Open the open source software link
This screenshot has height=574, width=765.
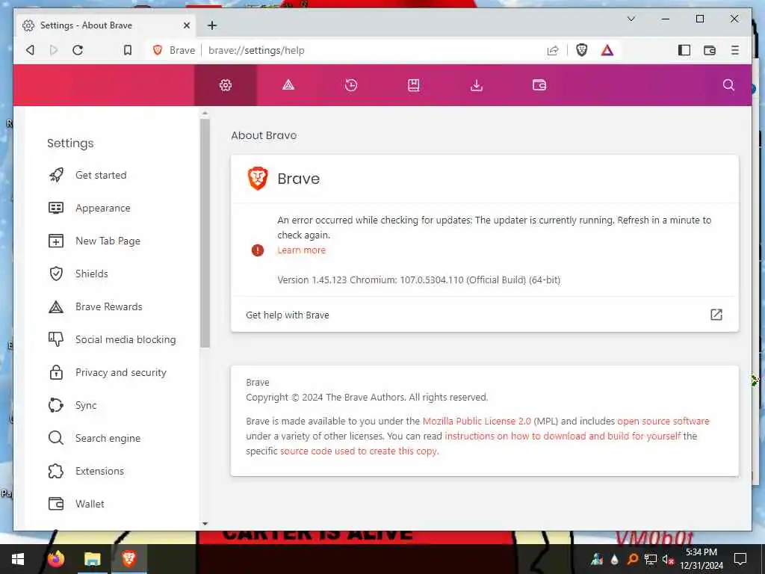pos(663,421)
